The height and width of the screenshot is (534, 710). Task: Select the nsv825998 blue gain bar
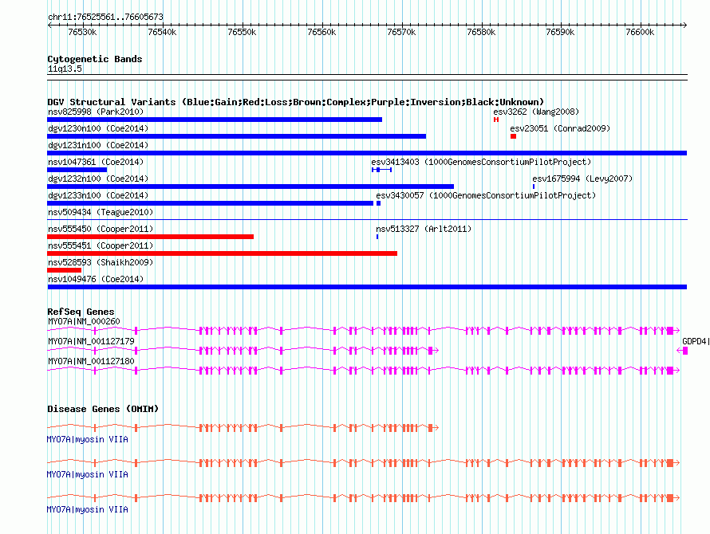click(x=215, y=120)
